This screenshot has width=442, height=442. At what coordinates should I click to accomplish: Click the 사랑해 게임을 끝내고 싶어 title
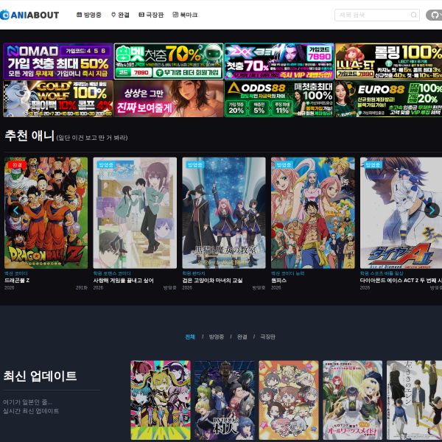pyautogui.click(x=124, y=281)
